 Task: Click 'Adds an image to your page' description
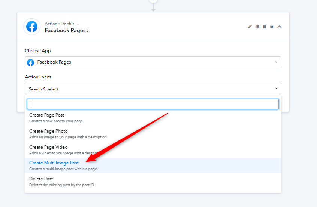pyautogui.click(x=68, y=137)
